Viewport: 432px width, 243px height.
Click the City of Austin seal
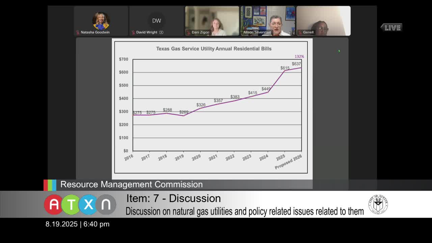(x=378, y=205)
